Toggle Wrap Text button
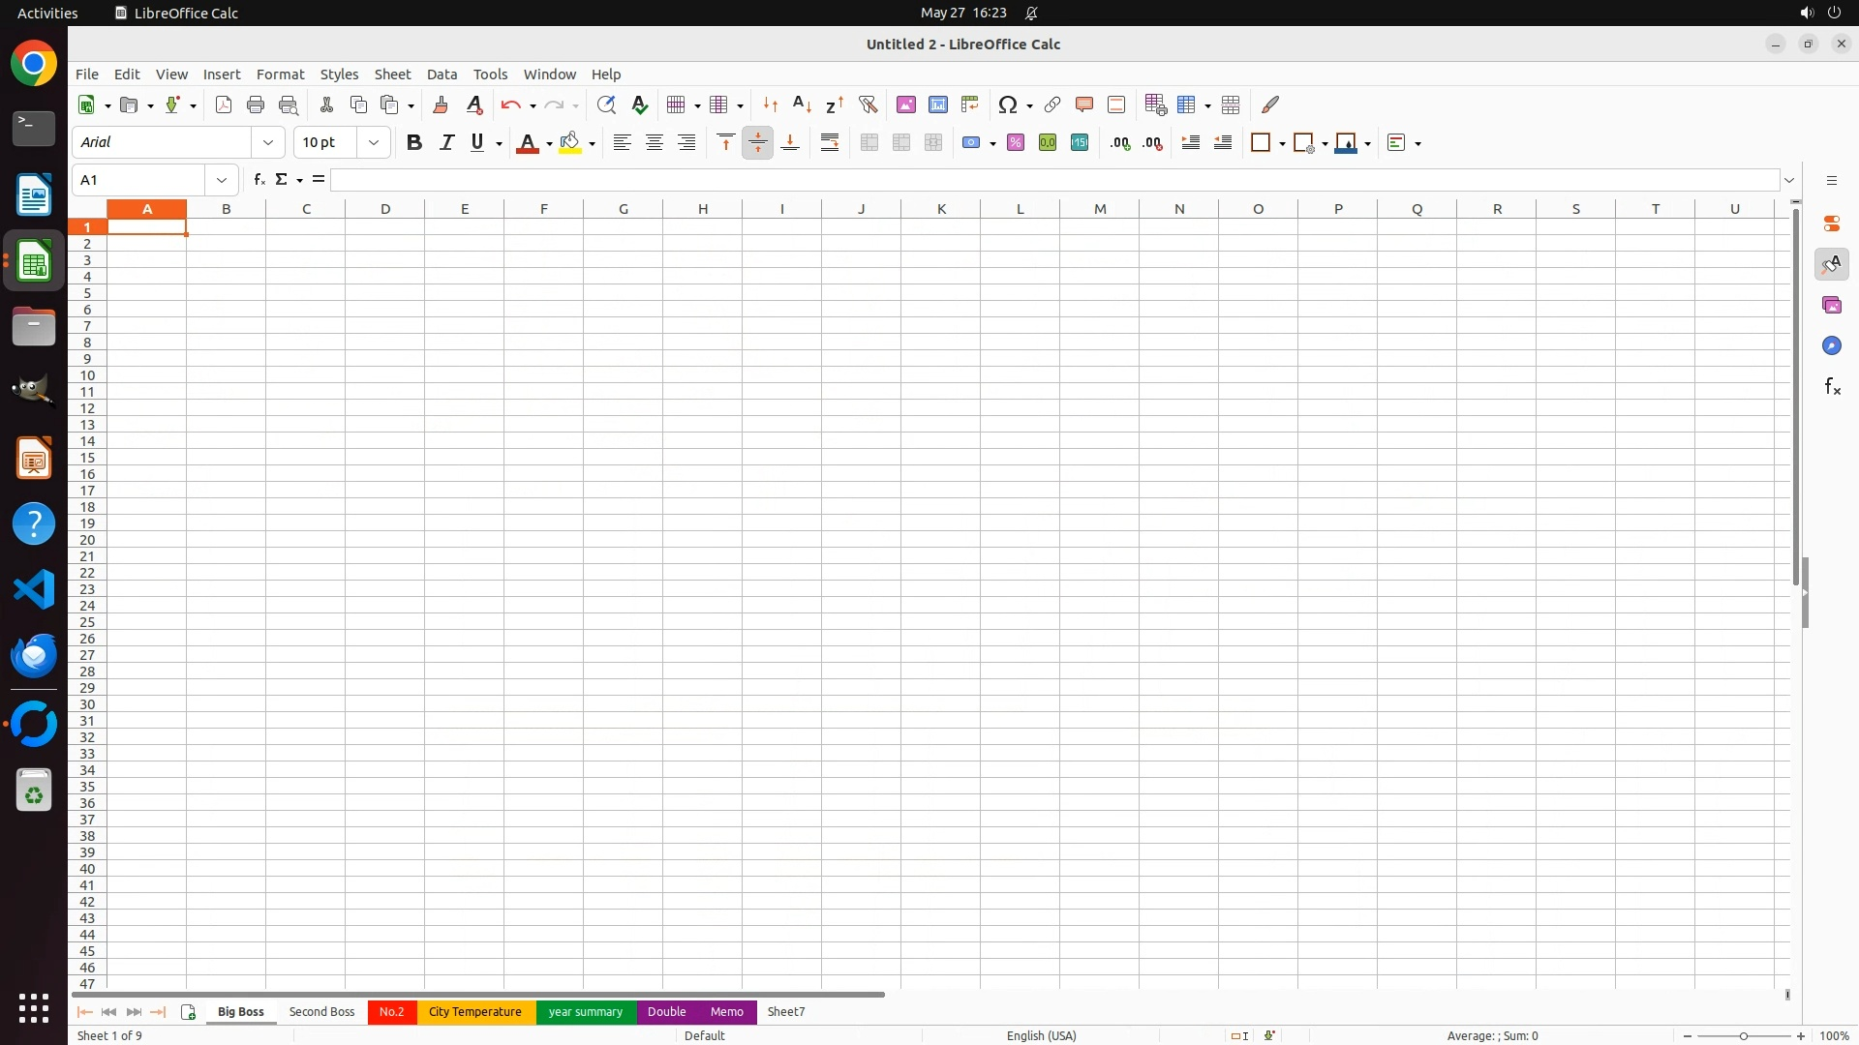Screen dimensions: 1859x1045 point(830,143)
